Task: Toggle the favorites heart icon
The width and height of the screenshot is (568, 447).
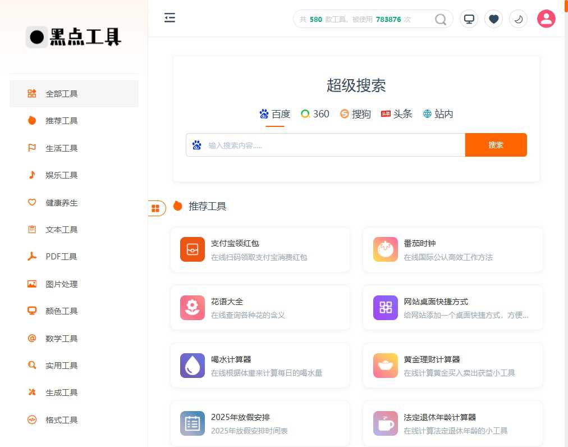Action: tap(493, 19)
